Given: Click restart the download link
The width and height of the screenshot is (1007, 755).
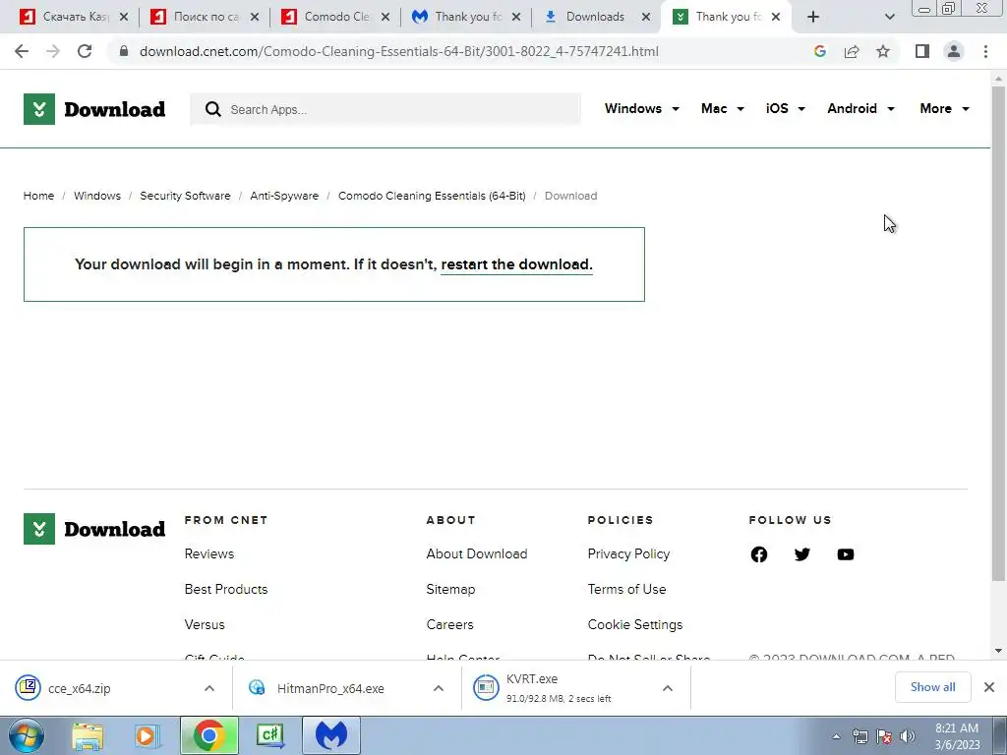Looking at the screenshot, I should [x=516, y=264].
